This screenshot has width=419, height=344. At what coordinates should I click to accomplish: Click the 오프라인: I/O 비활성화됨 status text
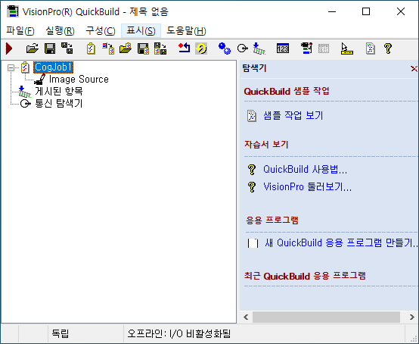(x=178, y=333)
